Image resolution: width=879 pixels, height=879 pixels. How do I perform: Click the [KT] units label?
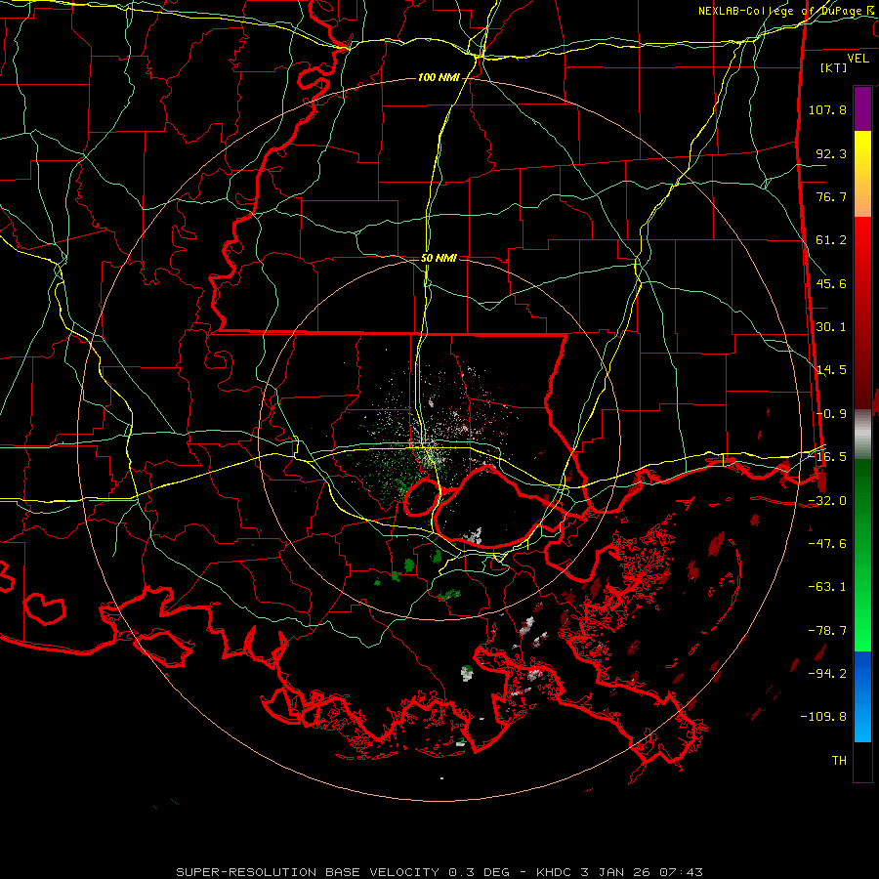pyautogui.click(x=834, y=67)
